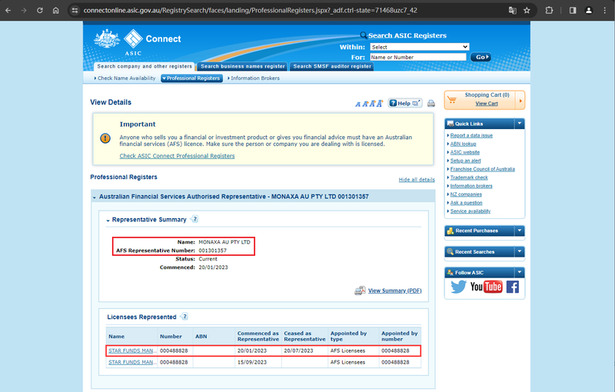
Task: Expand the Recent Purchases panel arrow
Action: click(520, 231)
